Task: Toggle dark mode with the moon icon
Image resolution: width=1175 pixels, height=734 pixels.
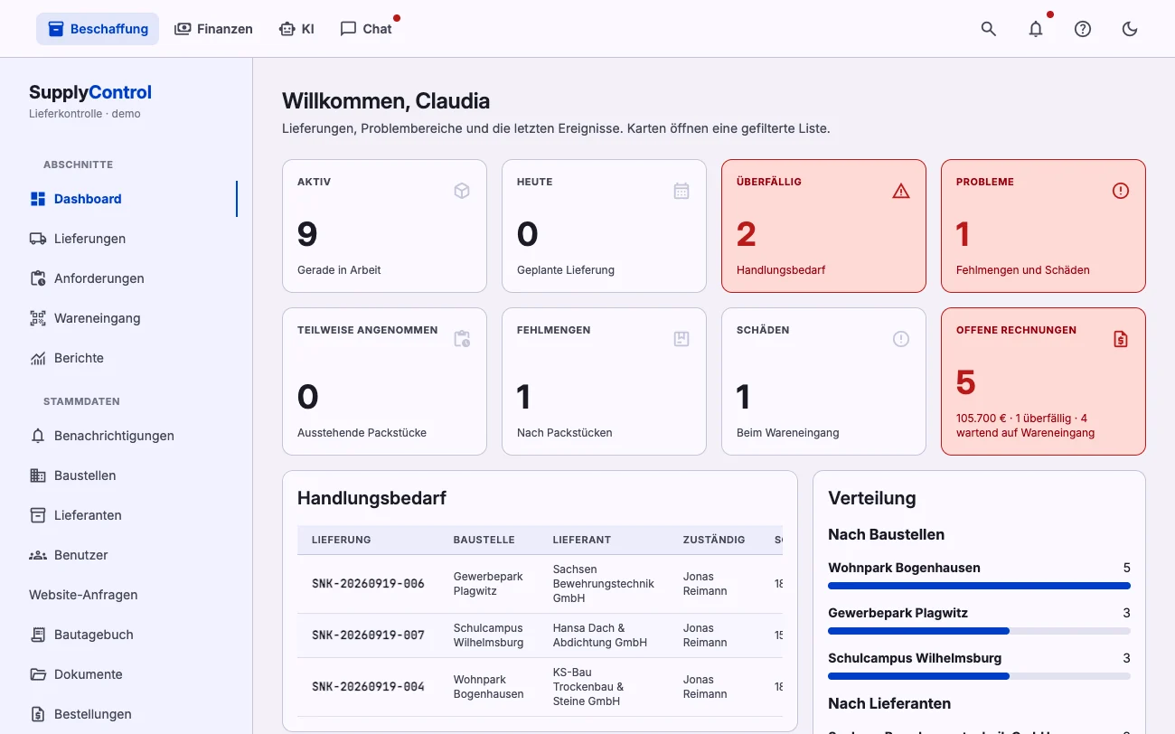Action: (1130, 29)
